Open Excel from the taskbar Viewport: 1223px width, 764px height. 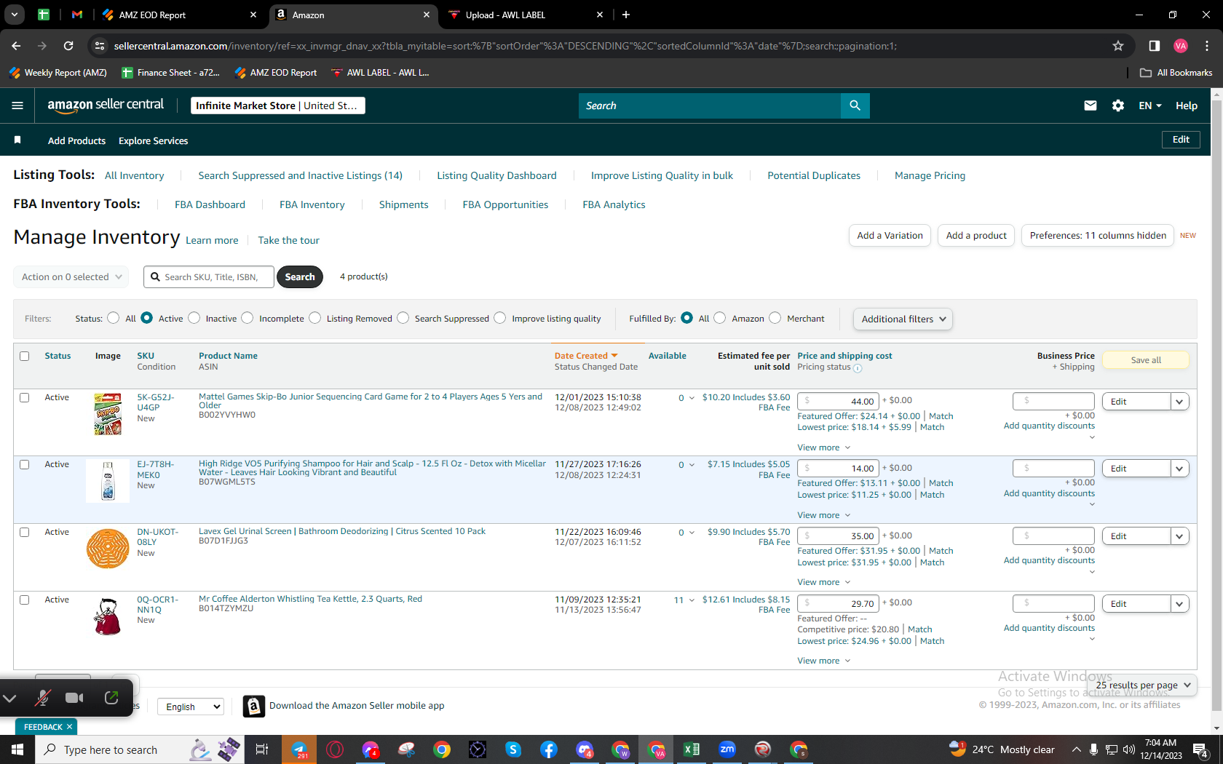692,749
